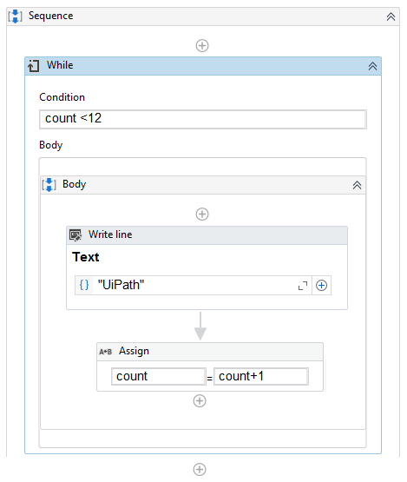Add activity below the While loop
This screenshot has width=407, height=482.
tap(200, 469)
